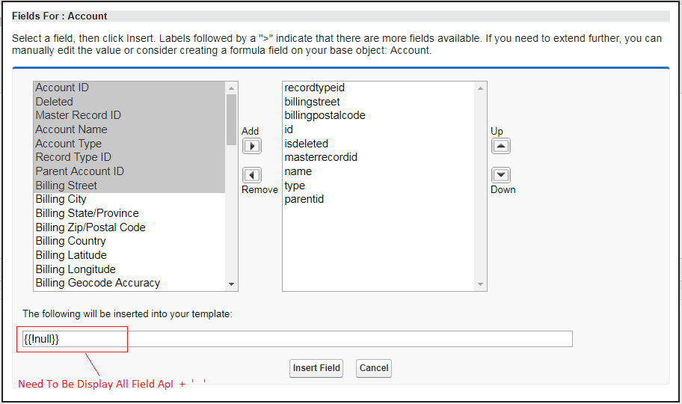The height and width of the screenshot is (404, 682).
Task: Highlight masterrecordid in the selected list
Action: [x=321, y=157]
